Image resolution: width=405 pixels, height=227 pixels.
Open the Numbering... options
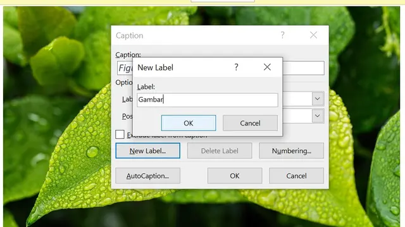(291, 151)
